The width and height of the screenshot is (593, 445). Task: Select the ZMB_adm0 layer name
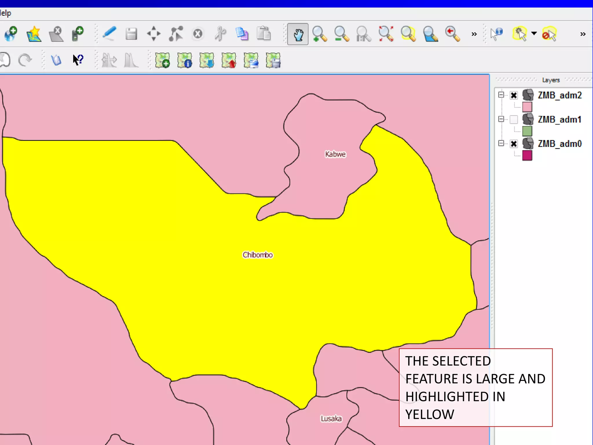pos(560,144)
